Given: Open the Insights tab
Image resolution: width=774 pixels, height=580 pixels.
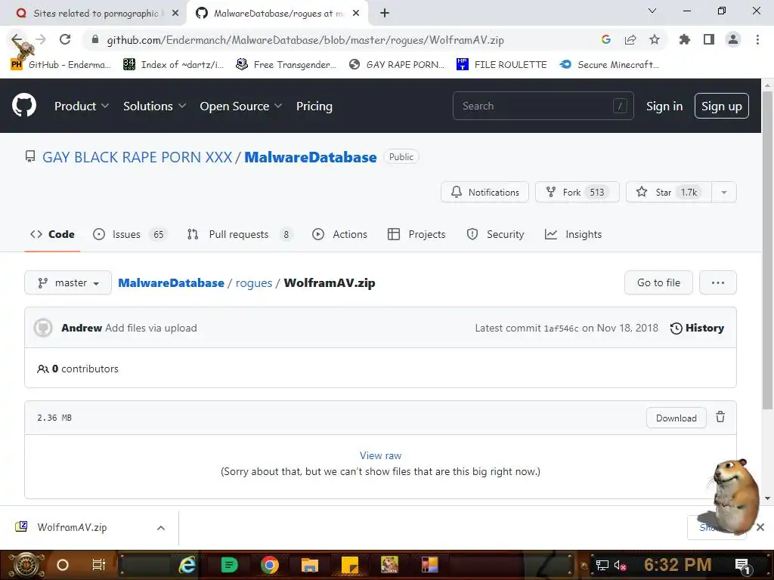Looking at the screenshot, I should pos(573,234).
